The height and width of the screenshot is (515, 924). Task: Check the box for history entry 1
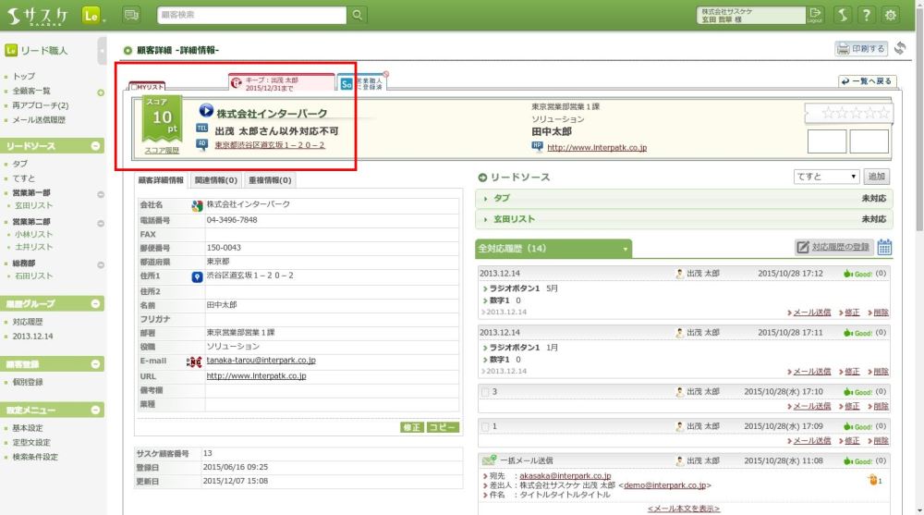[x=486, y=426]
